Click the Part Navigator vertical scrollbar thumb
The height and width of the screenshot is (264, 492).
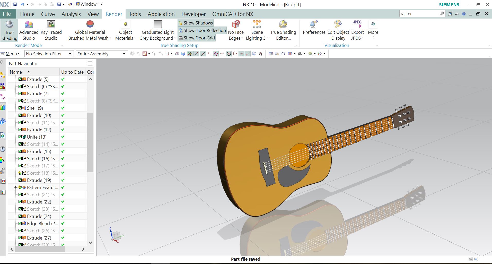[x=90, y=142]
